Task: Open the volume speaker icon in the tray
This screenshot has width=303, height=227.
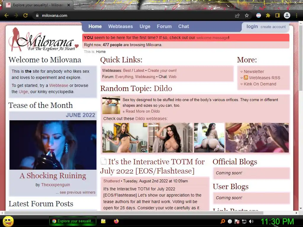Action: (251, 221)
